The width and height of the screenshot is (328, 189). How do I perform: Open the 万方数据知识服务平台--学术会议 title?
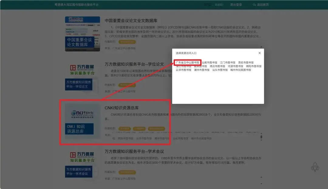pos(134,151)
